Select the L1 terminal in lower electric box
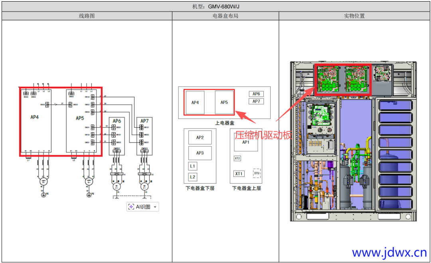 point(192,166)
